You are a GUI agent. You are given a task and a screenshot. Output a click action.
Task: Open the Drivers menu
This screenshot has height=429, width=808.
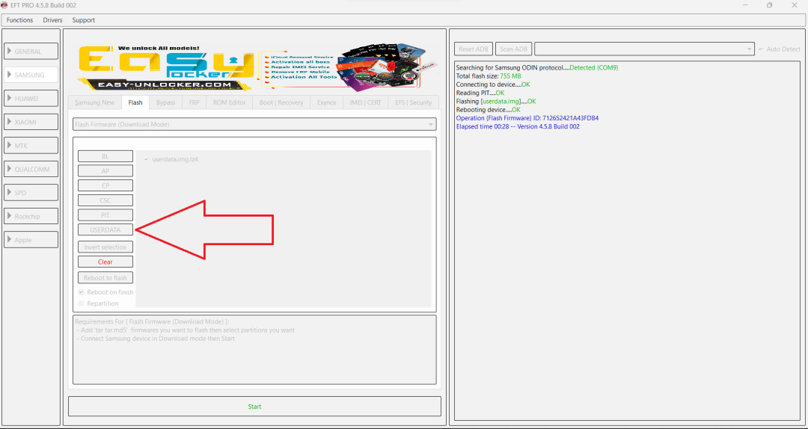pyautogui.click(x=52, y=20)
